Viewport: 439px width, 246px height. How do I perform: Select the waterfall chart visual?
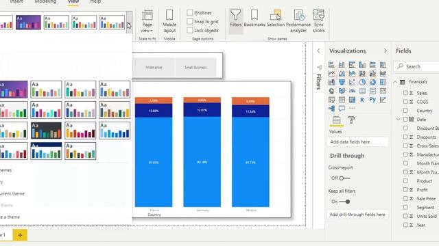pos(331,82)
